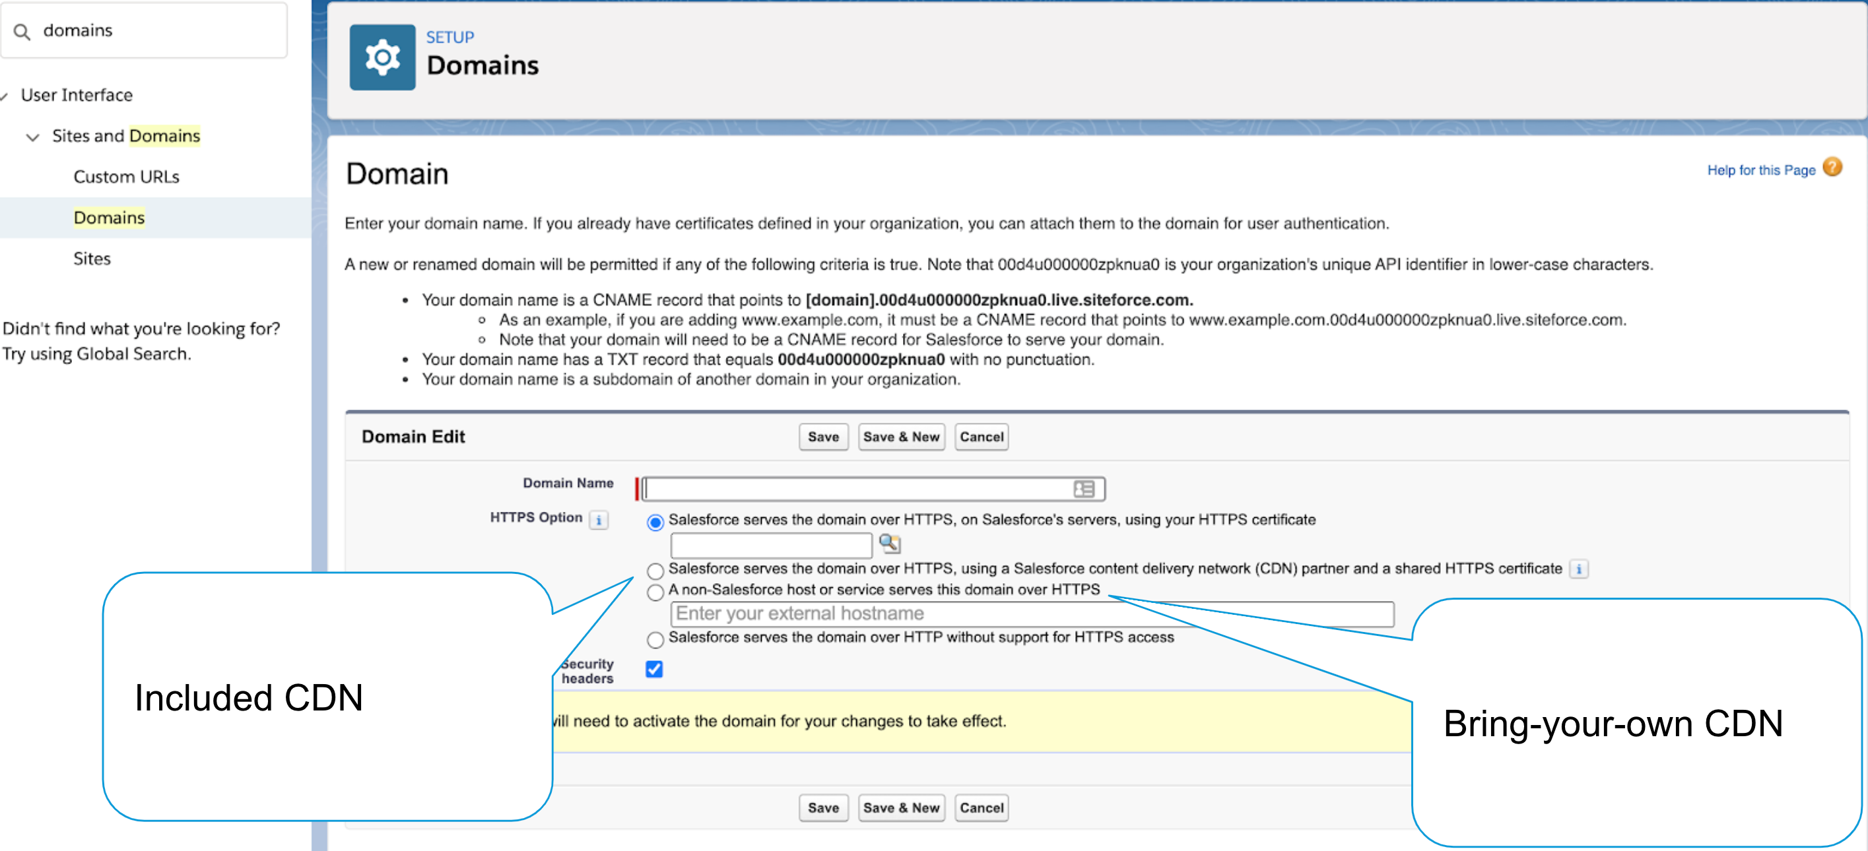Screen dimensions: 1868x851
Task: Open the Sites setup page
Action: click(92, 259)
